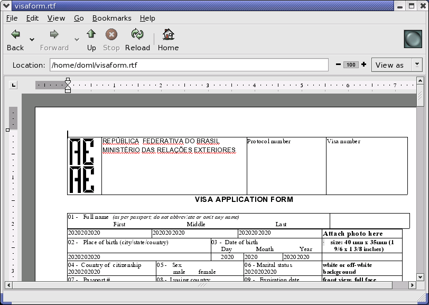The width and height of the screenshot is (429, 305).
Task: Reset zoom with the 100 button
Action: coord(351,65)
